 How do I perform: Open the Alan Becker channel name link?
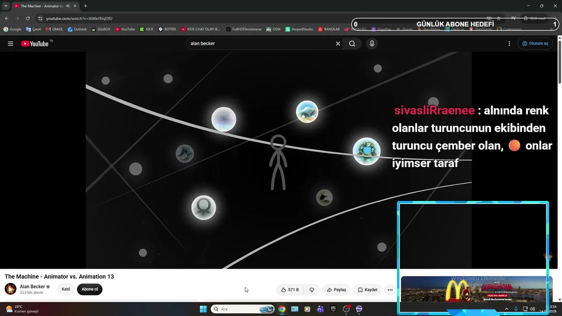tap(32, 287)
